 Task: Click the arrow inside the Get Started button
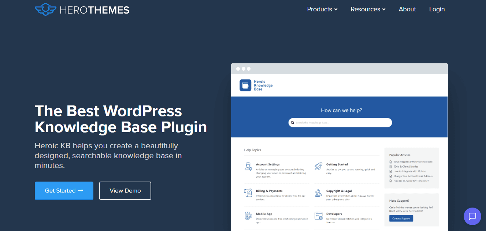pos(81,190)
